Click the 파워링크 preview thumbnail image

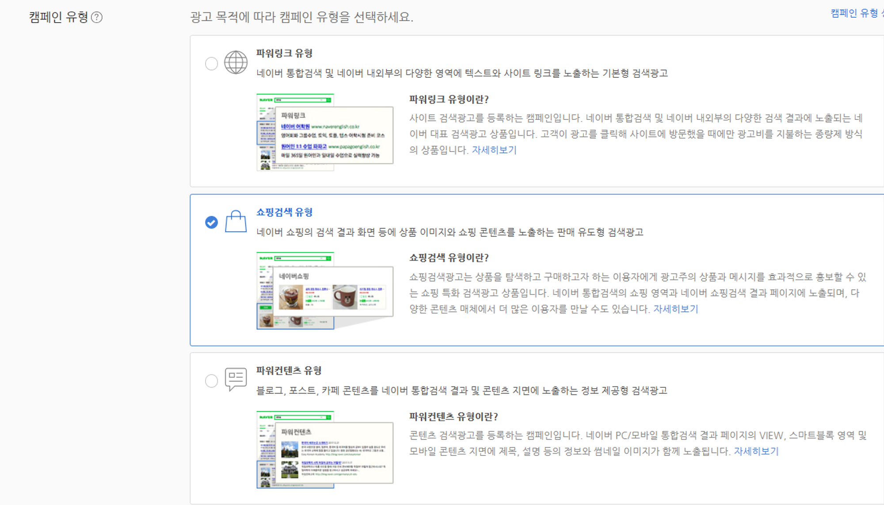(x=325, y=132)
